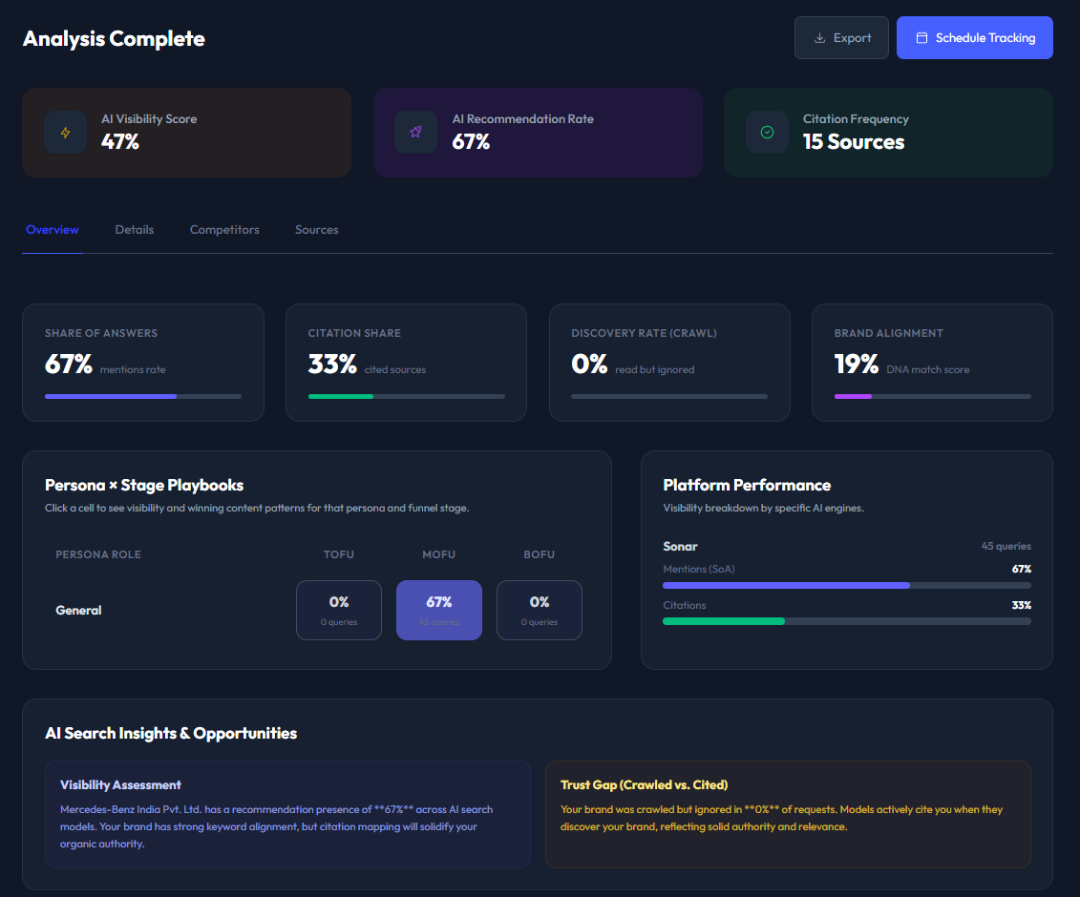Switch to the Overview tab
The width and height of the screenshot is (1080, 897).
coord(53,230)
